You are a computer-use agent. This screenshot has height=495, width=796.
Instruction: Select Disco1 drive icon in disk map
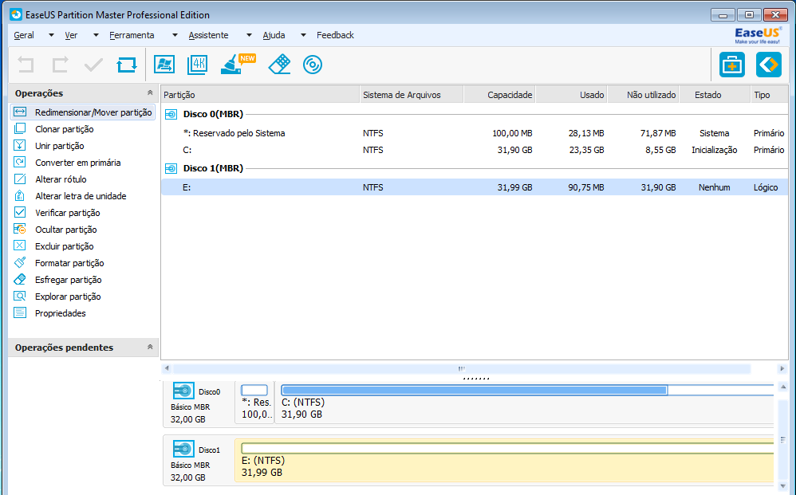[183, 450]
